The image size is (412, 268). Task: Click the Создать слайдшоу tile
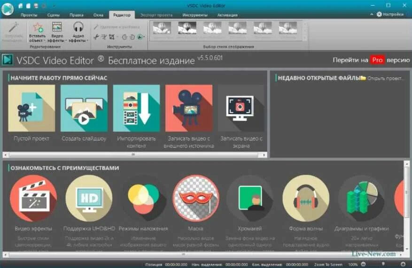coord(84,108)
